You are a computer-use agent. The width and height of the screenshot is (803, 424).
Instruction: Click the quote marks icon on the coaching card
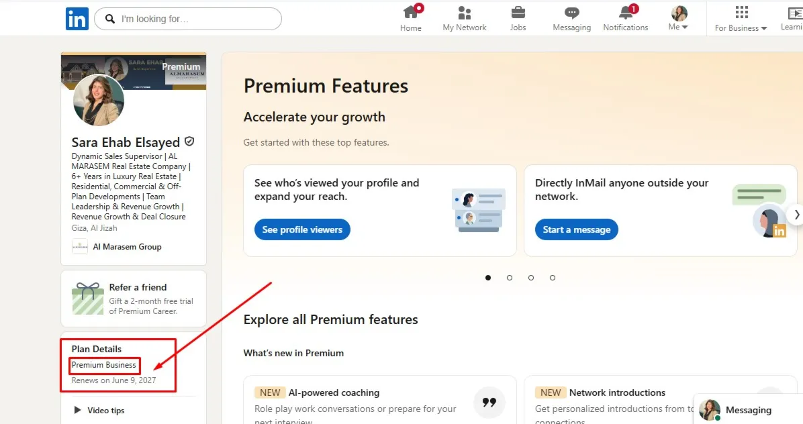(x=489, y=403)
